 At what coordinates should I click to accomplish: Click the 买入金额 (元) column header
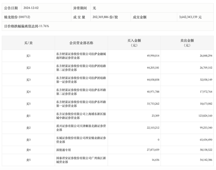point(134,43)
